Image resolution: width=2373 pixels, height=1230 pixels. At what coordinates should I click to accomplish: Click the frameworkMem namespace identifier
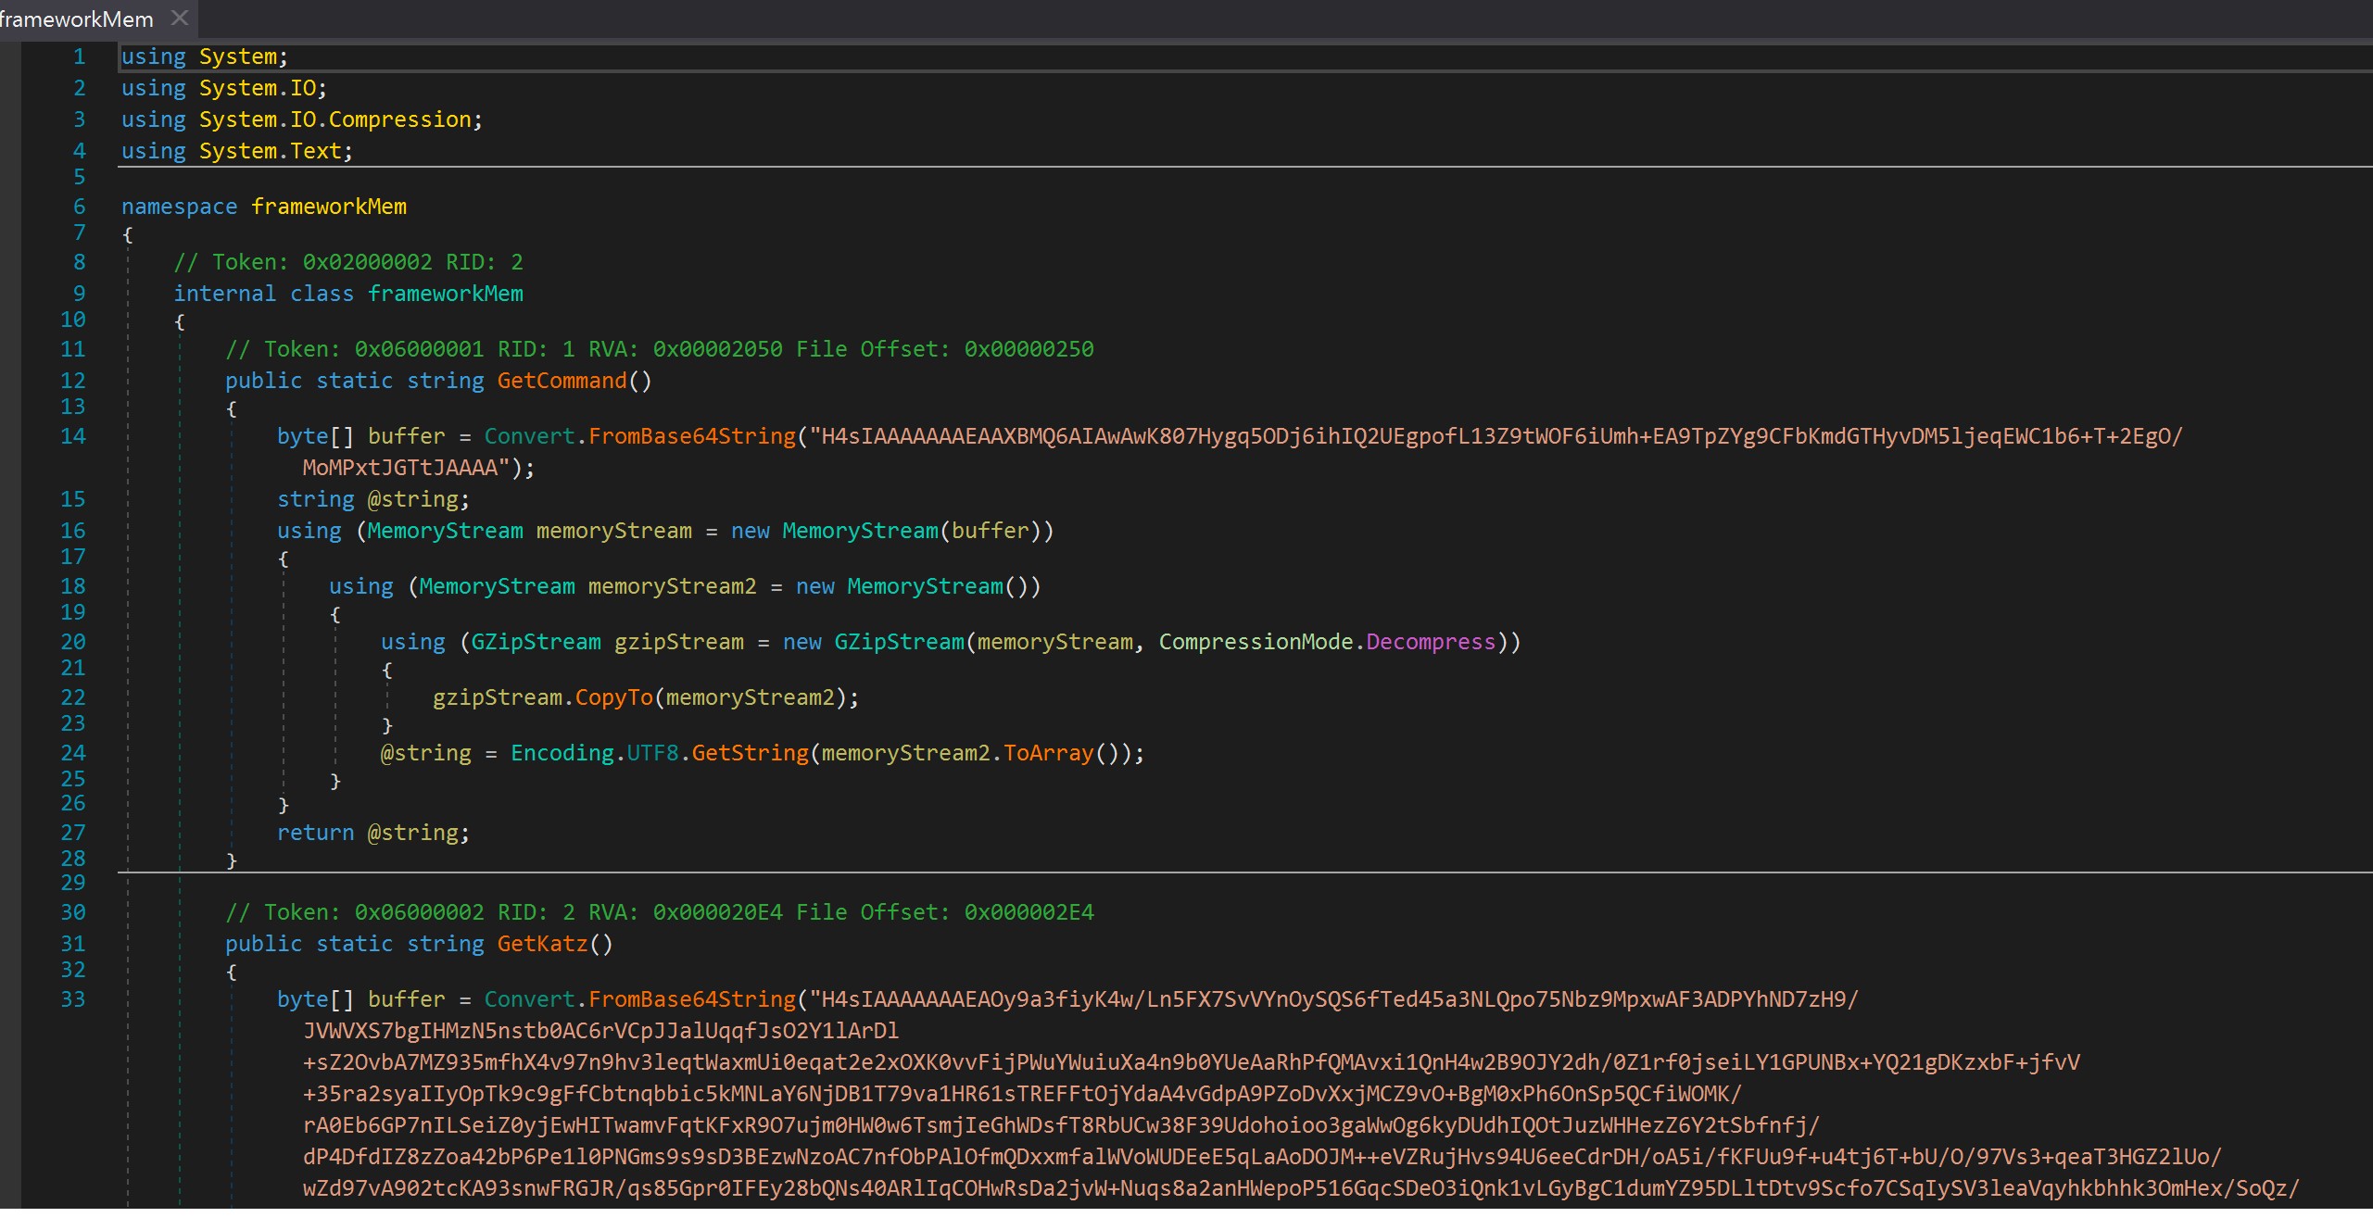[329, 207]
